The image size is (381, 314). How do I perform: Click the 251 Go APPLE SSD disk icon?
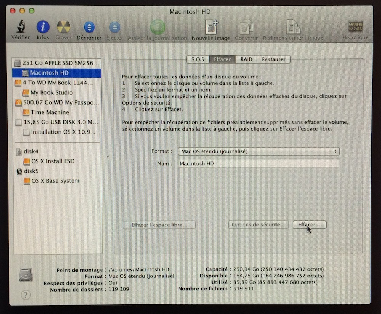18,63
